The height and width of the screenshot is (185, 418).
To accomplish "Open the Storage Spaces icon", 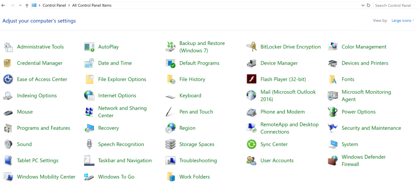I will click(171, 144).
